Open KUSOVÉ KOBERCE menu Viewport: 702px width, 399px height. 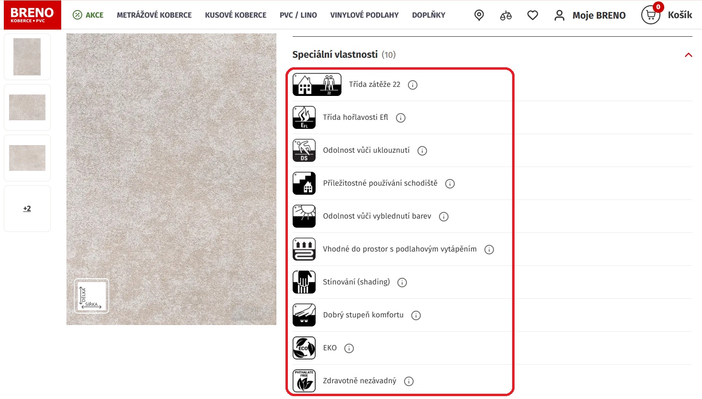click(236, 15)
